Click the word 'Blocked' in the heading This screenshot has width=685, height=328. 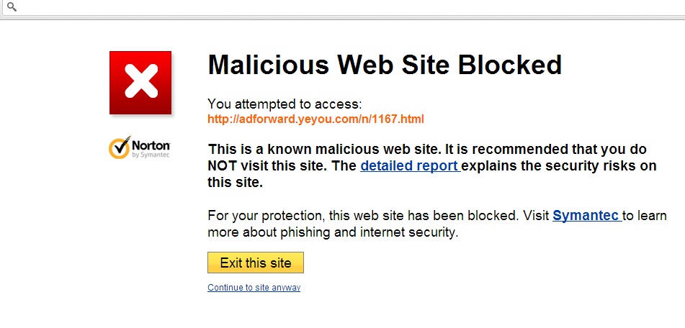[510, 65]
